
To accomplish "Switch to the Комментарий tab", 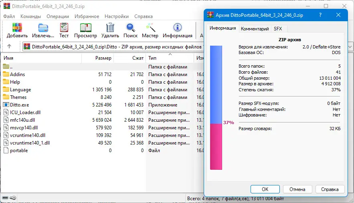I will [x=255, y=29].
